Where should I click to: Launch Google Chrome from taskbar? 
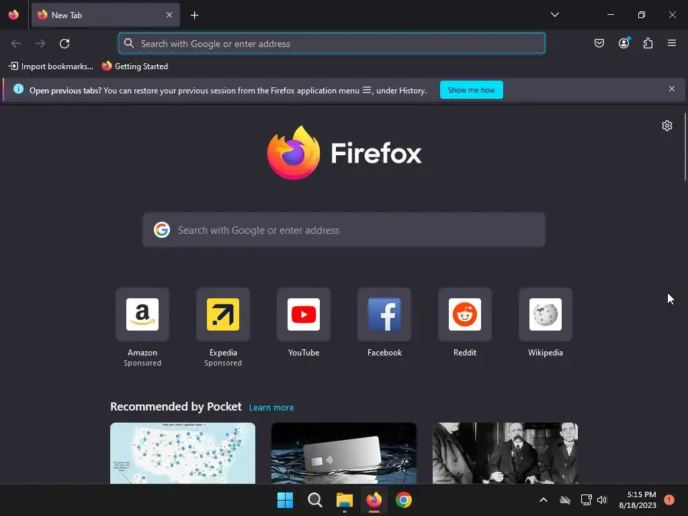point(404,500)
